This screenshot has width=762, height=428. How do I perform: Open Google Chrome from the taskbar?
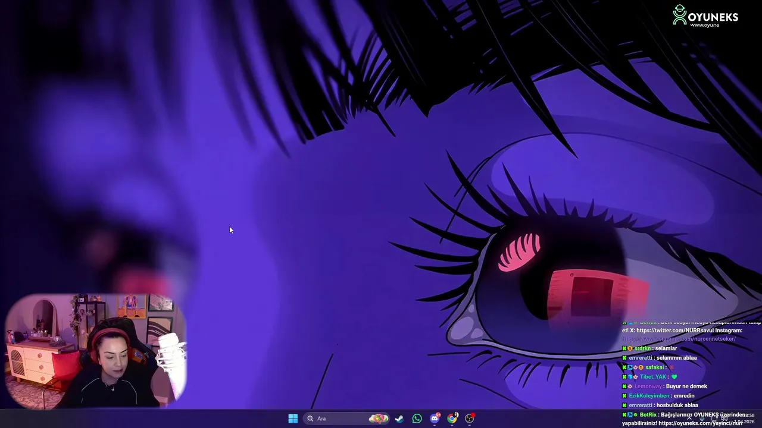452,418
